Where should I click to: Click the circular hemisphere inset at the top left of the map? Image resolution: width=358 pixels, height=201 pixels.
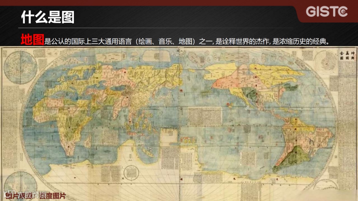20,68
